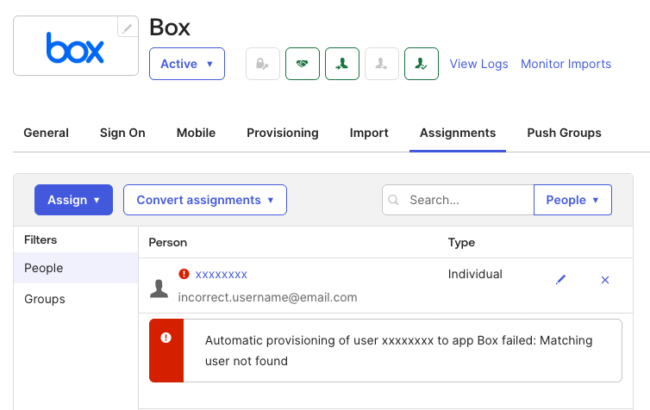Select the Groups filter
The width and height of the screenshot is (650, 410).
(x=76, y=299)
